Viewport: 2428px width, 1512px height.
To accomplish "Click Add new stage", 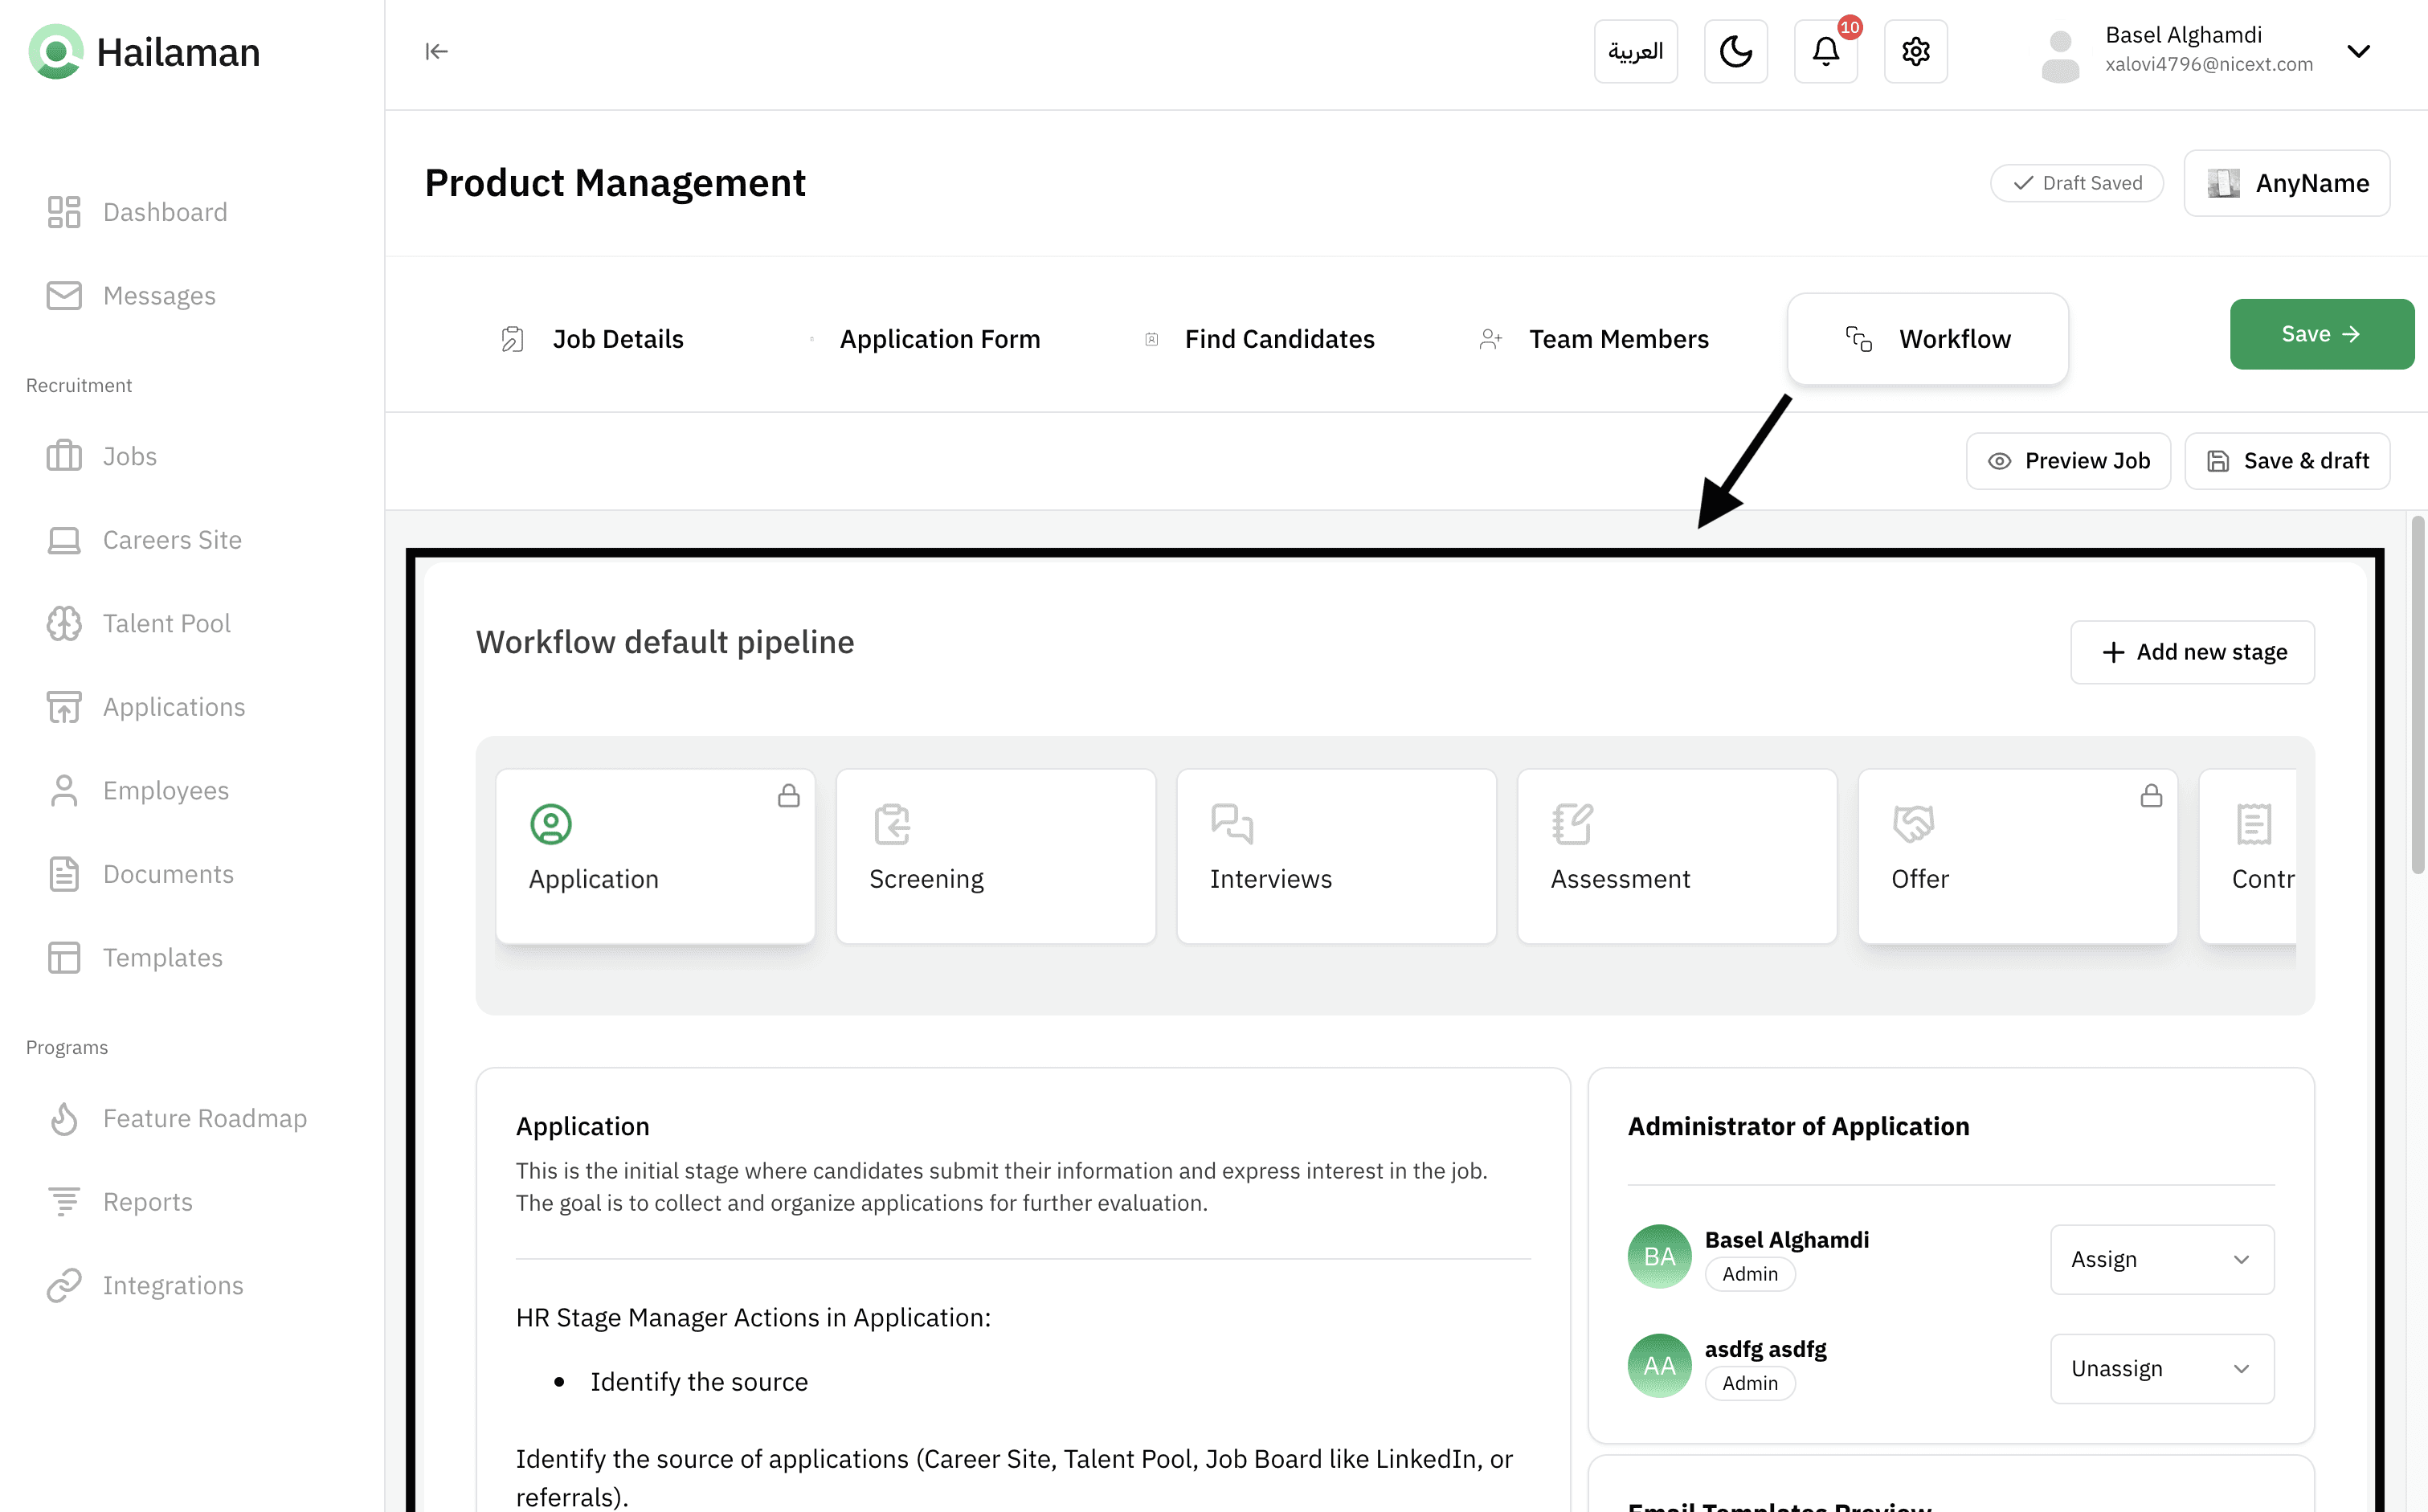I will coord(2192,652).
